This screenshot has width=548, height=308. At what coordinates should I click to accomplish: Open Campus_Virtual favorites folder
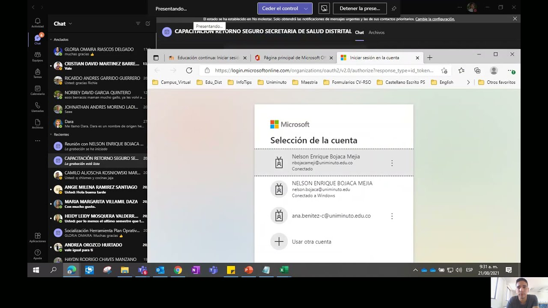tap(171, 82)
